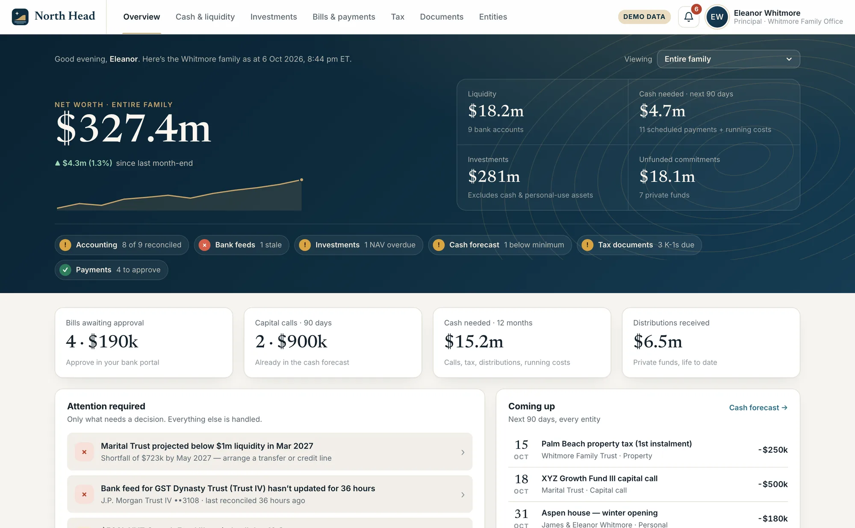Image resolution: width=855 pixels, height=528 pixels.
Task: Click the North Head logo icon
Action: (20, 17)
